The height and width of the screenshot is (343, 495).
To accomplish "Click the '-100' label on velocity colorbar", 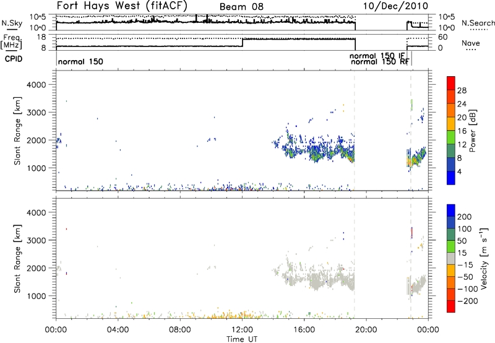I will pyautogui.click(x=468, y=289).
